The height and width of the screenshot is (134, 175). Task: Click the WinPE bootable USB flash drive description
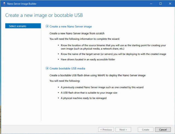(x=97, y=75)
